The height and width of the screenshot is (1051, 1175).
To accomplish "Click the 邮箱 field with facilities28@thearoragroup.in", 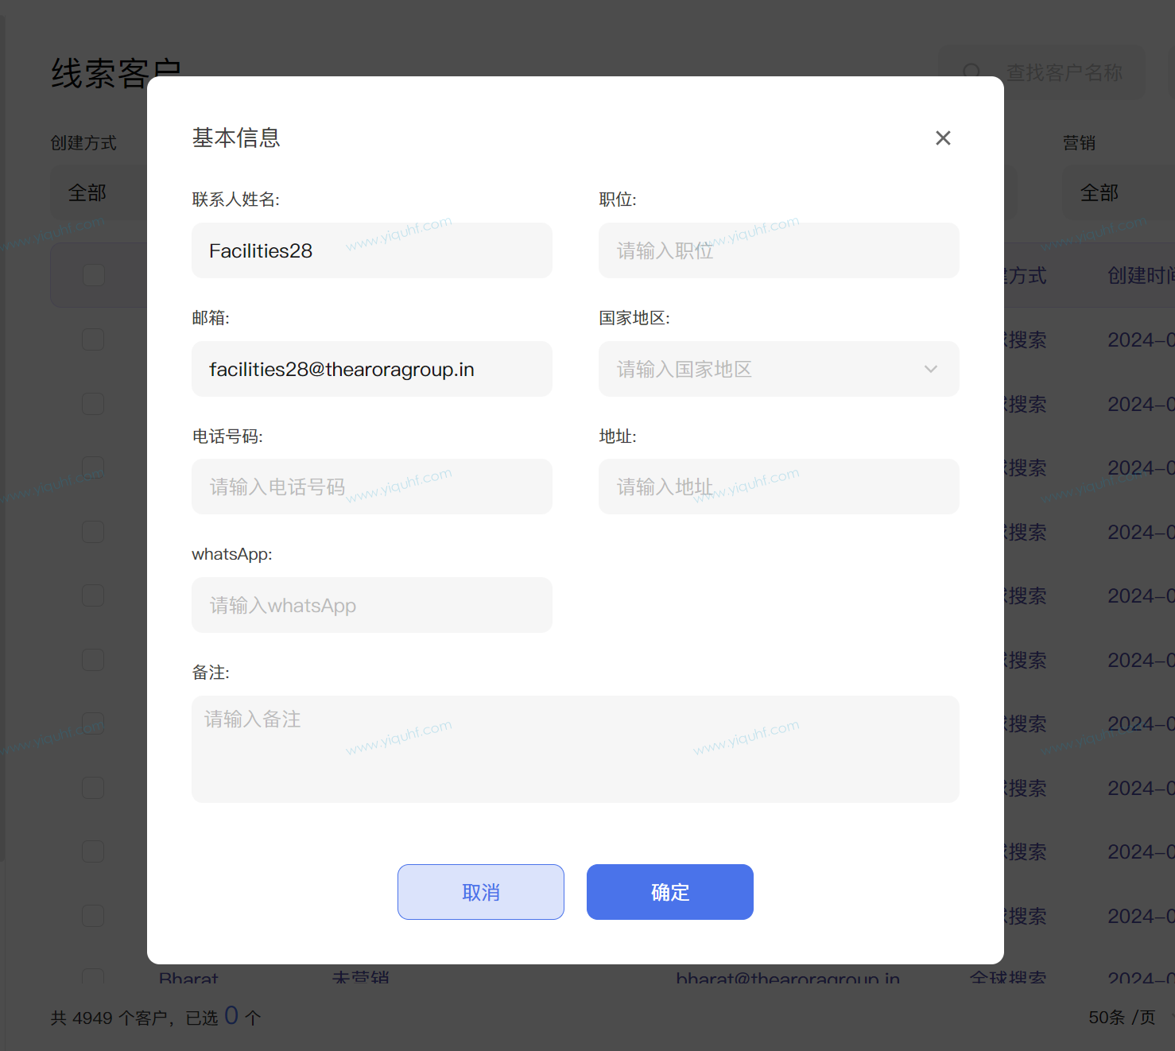I will click(x=372, y=369).
